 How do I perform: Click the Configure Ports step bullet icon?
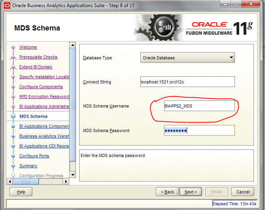click(13, 156)
